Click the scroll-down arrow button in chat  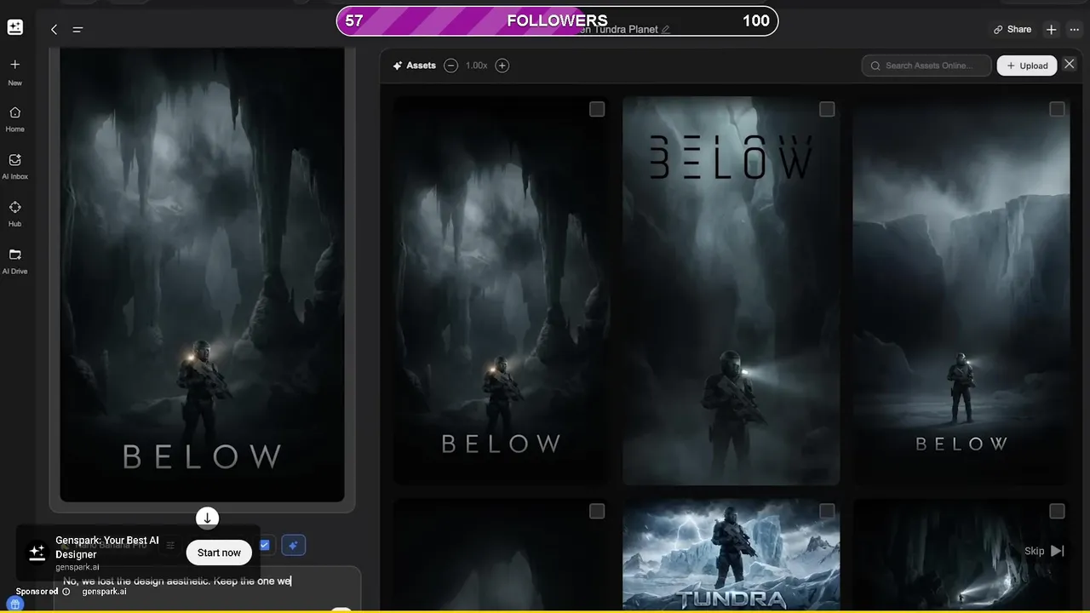click(x=207, y=518)
